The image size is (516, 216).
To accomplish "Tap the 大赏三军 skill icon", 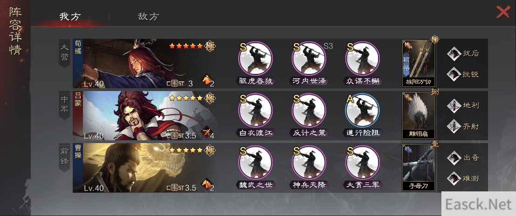I will 363,163.
